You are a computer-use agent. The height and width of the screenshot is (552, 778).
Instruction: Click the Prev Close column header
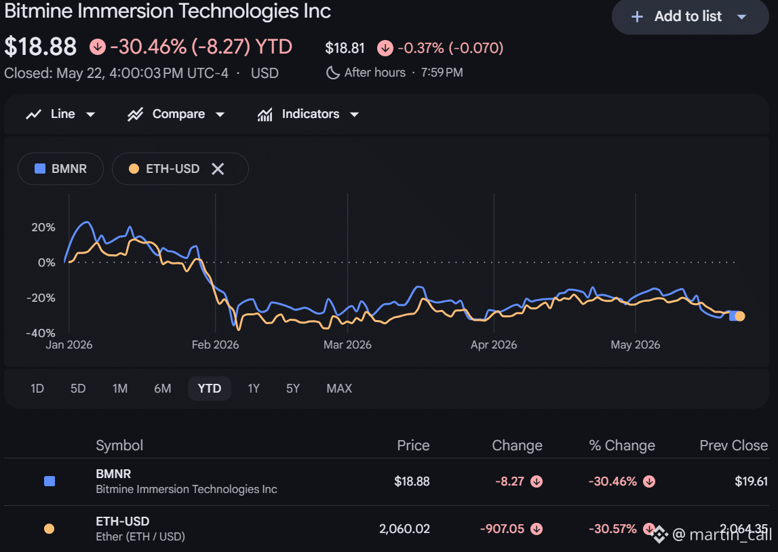pos(734,446)
